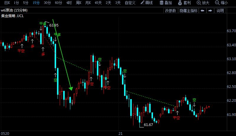Click the 62.50 price axis value
Screen dimensions: 236x136
[x=231, y=86]
